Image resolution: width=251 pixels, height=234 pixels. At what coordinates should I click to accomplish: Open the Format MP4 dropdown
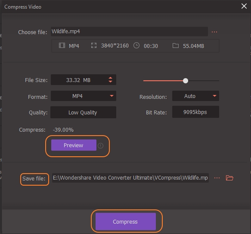click(84, 96)
